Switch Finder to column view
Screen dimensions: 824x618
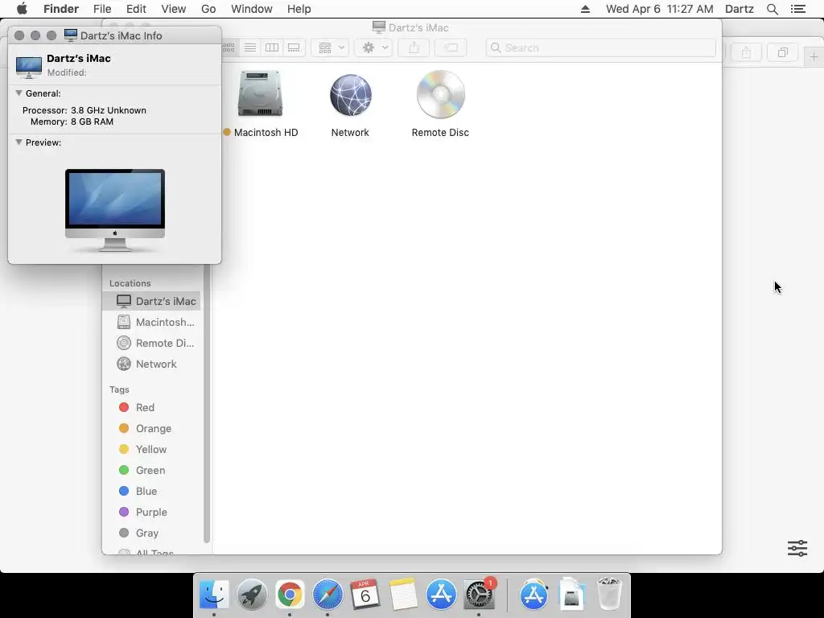click(x=272, y=47)
